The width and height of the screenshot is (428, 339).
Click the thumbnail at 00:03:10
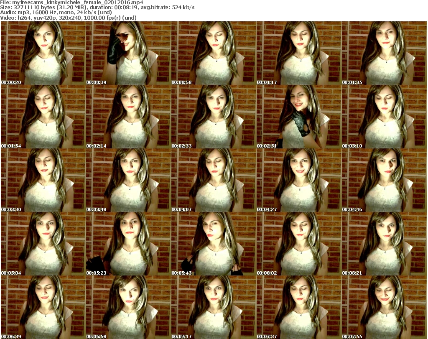(385, 117)
